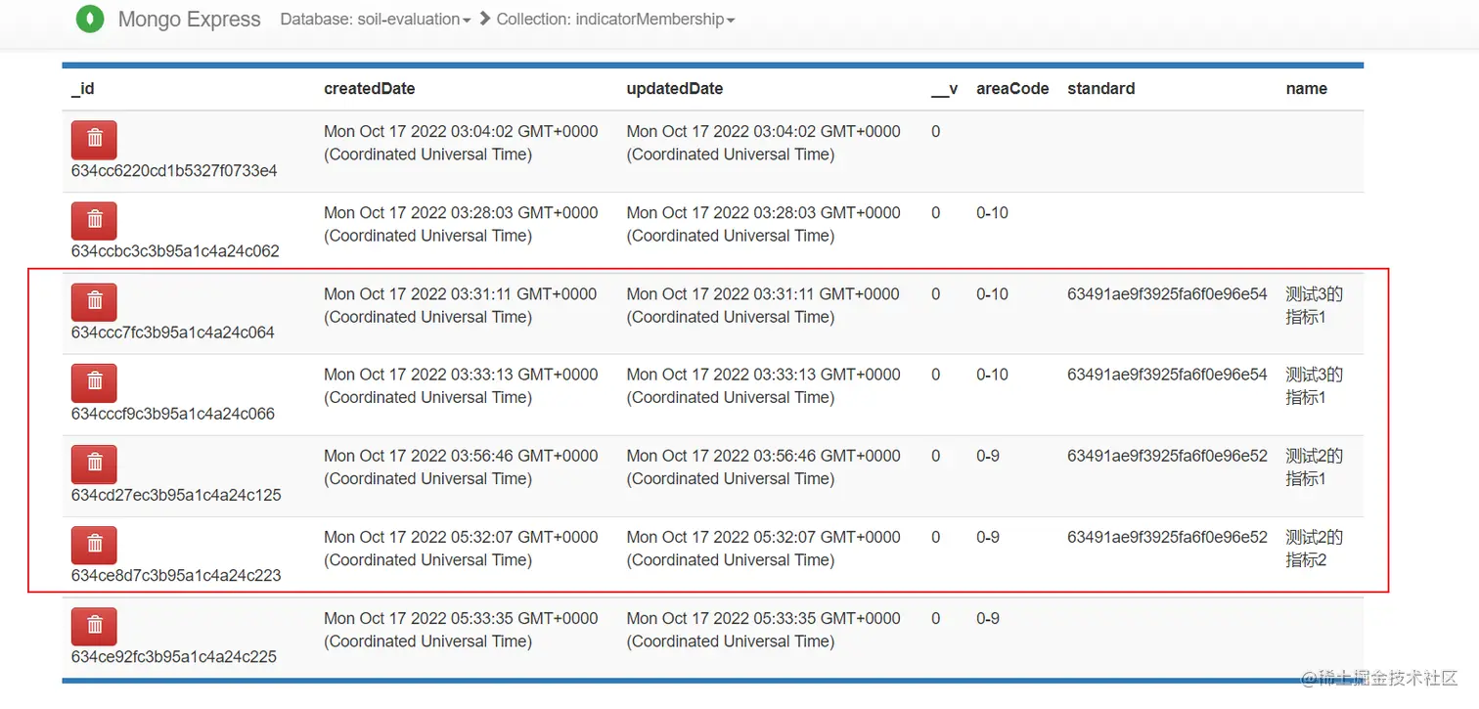Image resolution: width=1479 pixels, height=709 pixels.
Task: Click standard value in row 634ce8d7c3b95a1c4a24c223
Action: click(x=1167, y=537)
